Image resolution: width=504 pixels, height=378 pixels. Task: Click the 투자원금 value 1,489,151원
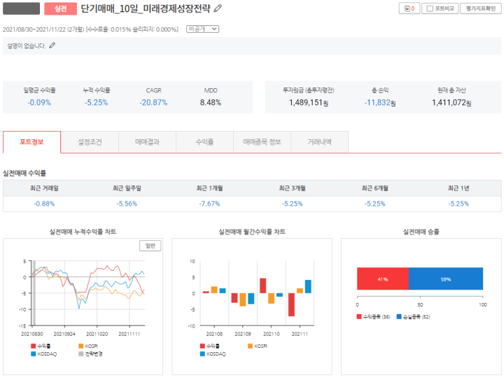pyautogui.click(x=309, y=102)
